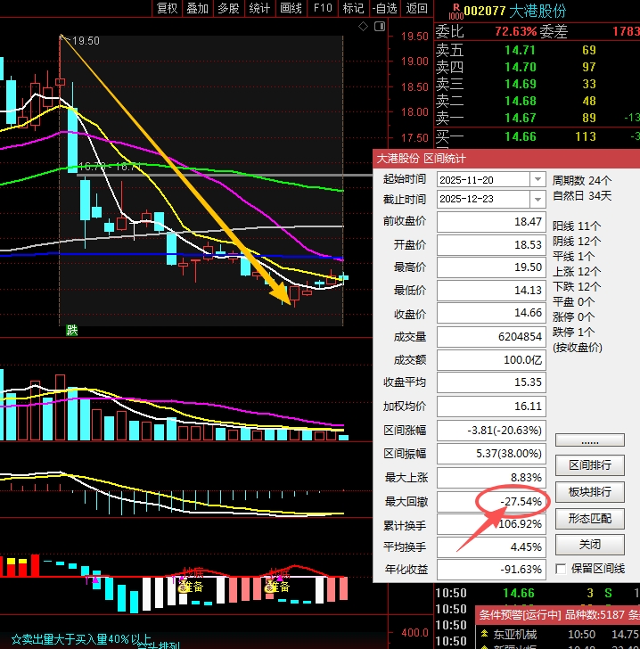
Task: Click the R margin trading badge icon
Action: pos(455,12)
